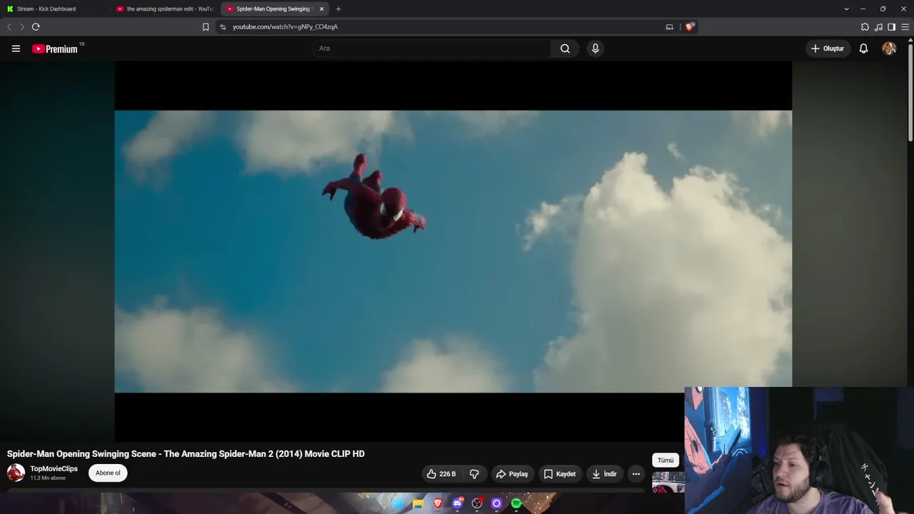Focus the YouTube search box
The image size is (914, 514).
(x=431, y=49)
